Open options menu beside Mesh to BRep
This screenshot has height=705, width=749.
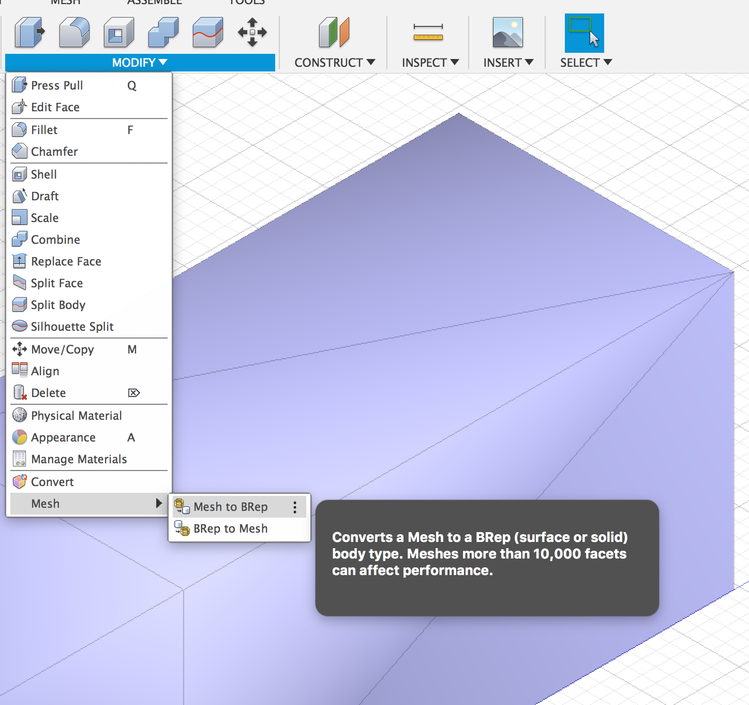[x=295, y=506]
